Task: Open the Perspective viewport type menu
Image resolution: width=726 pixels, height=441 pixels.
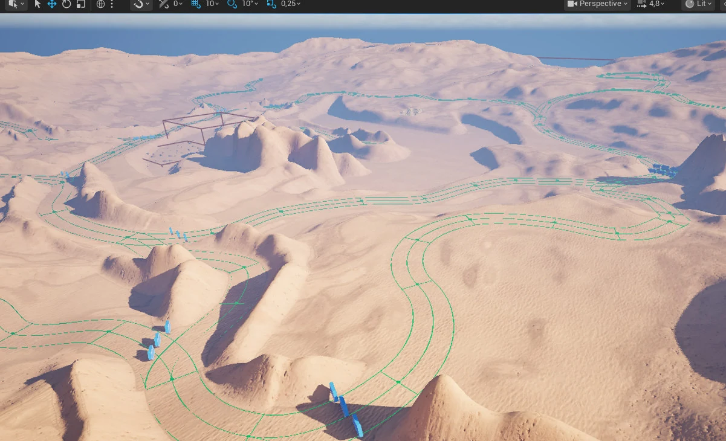Action: click(597, 4)
